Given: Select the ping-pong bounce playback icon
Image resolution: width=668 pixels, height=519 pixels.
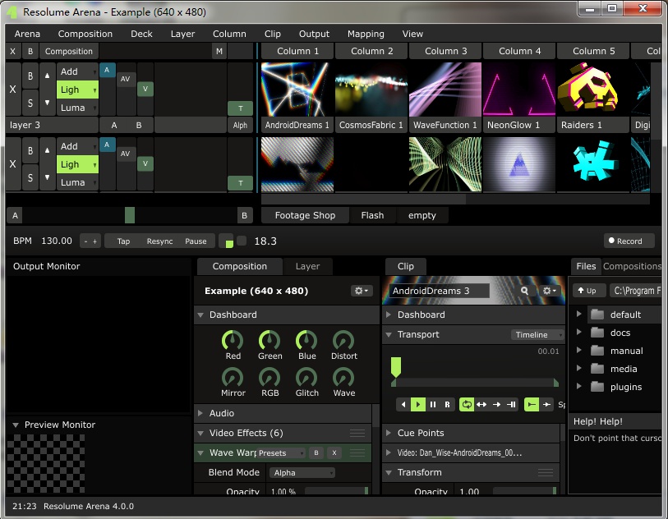Looking at the screenshot, I should click(481, 404).
